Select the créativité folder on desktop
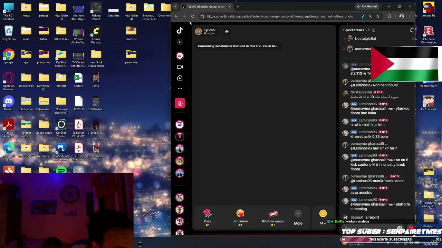The image size is (442, 248). click(131, 33)
